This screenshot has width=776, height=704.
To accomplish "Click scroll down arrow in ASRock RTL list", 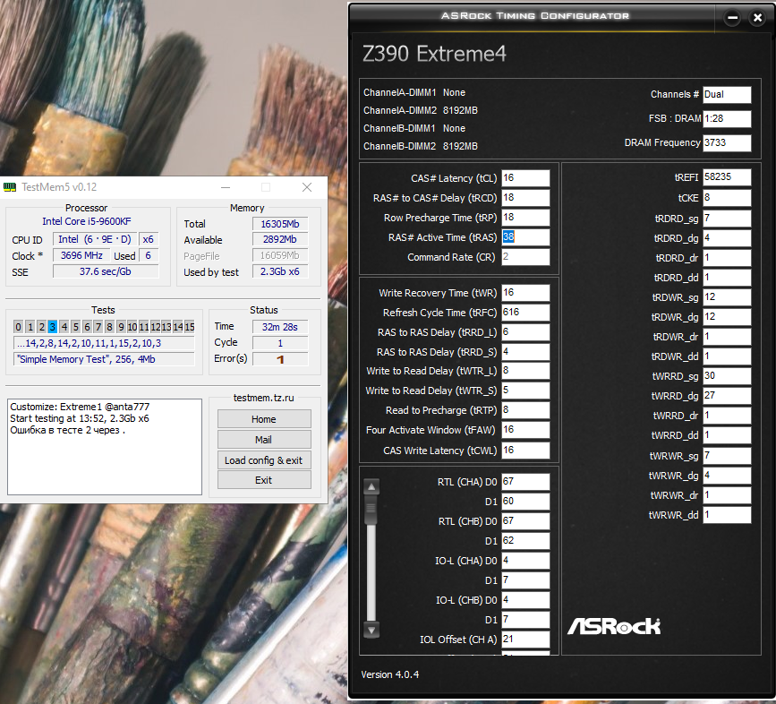I will tap(371, 630).
